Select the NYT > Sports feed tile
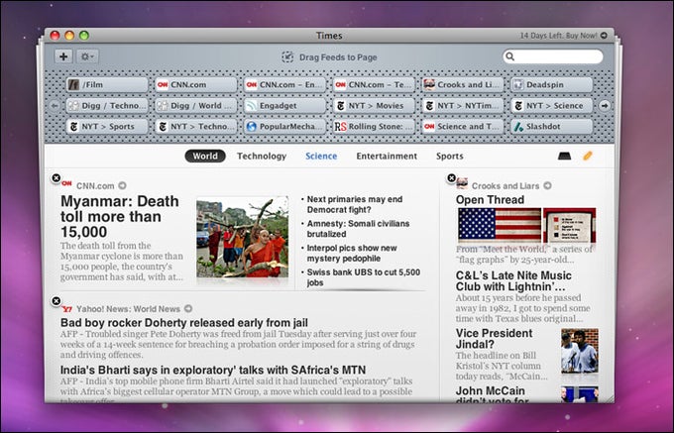The height and width of the screenshot is (433, 674). [x=107, y=127]
